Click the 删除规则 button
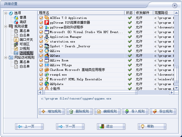The width and height of the screenshot is (182, 137). [79, 111]
